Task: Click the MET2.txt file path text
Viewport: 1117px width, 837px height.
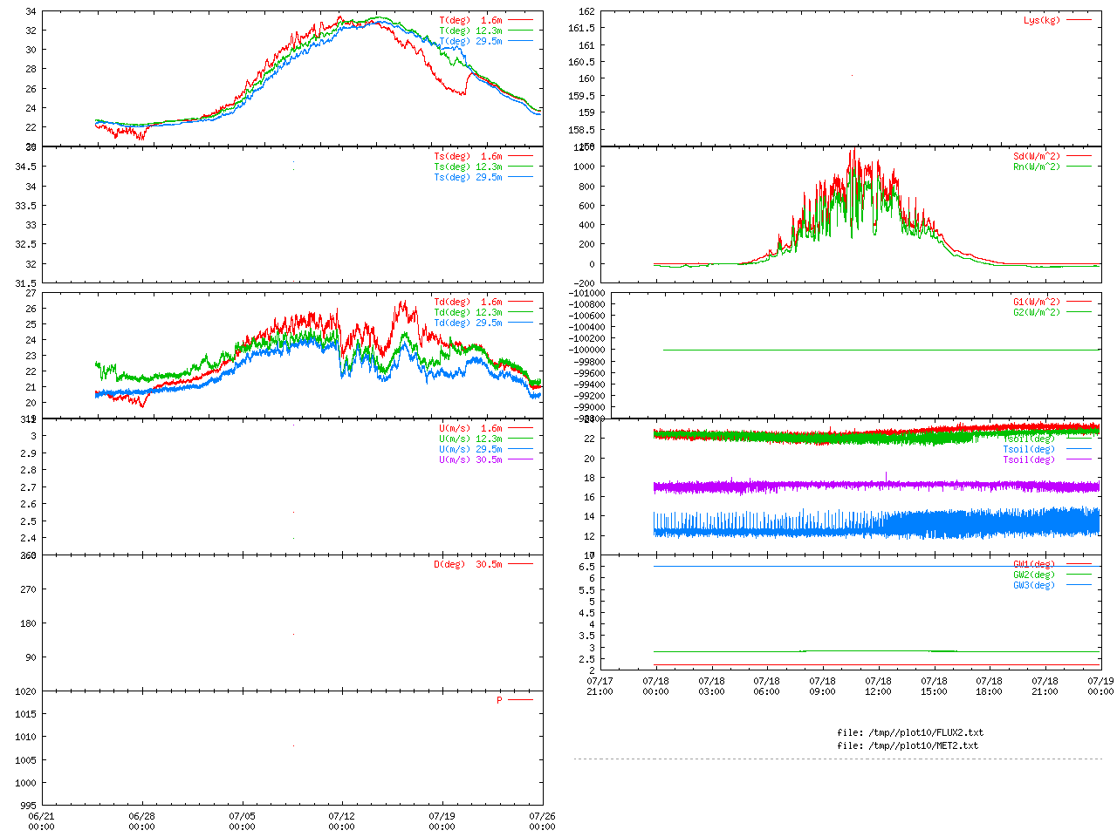Action: (908, 745)
